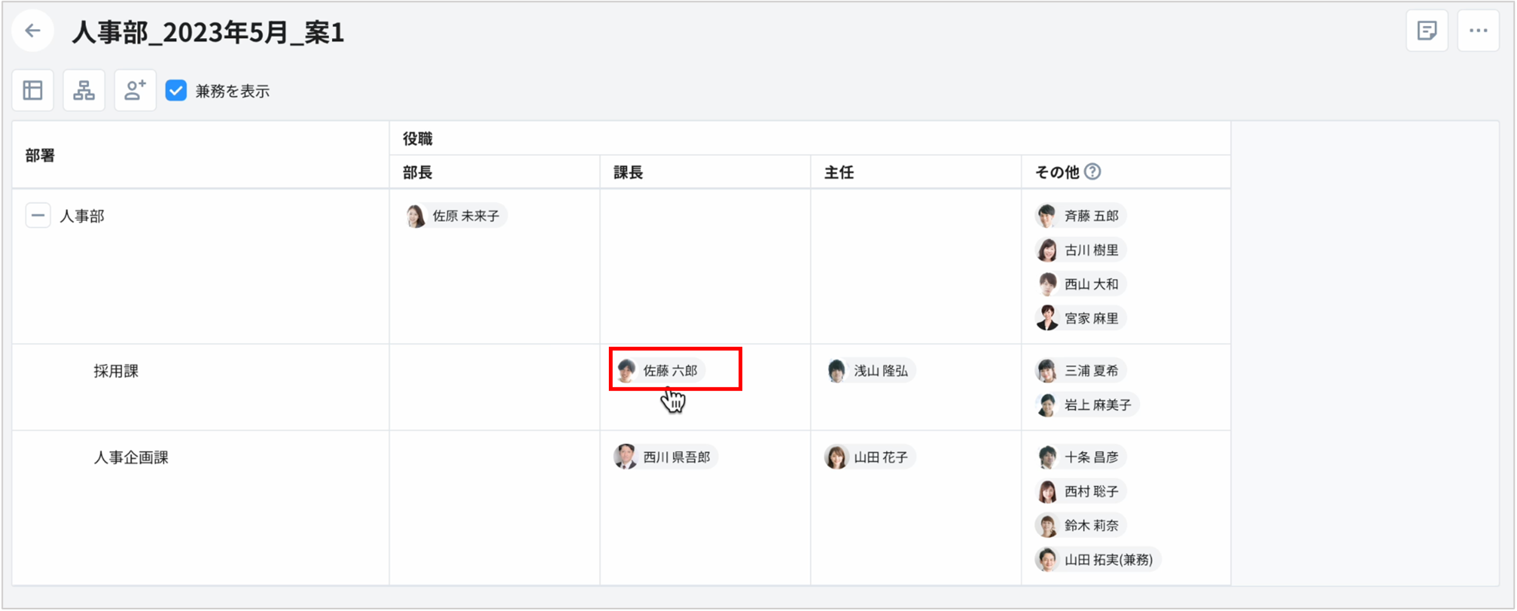Click 佐原 未来子's avatar chip
Image resolution: width=1517 pixels, height=611 pixels.
[x=455, y=216]
